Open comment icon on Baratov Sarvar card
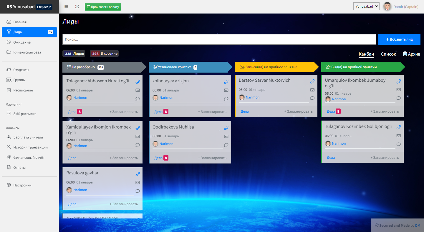Viewport: 424px width, 232px height. tap(312, 98)
